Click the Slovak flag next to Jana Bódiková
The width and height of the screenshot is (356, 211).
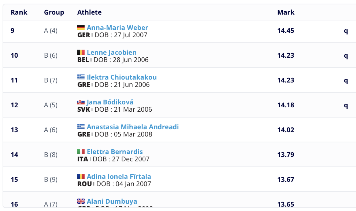click(81, 102)
